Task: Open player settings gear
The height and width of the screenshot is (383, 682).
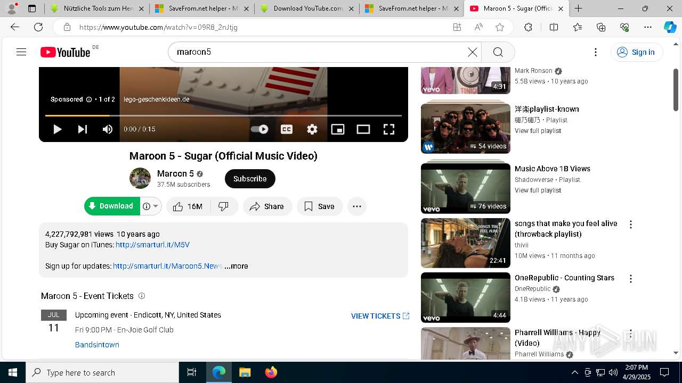Action: [x=312, y=129]
